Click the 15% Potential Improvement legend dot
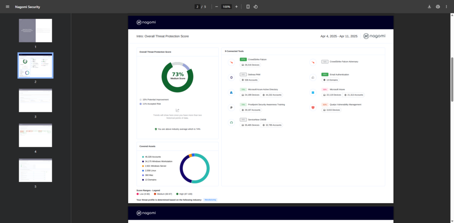Screen dimensions: 454x223 [141, 100]
